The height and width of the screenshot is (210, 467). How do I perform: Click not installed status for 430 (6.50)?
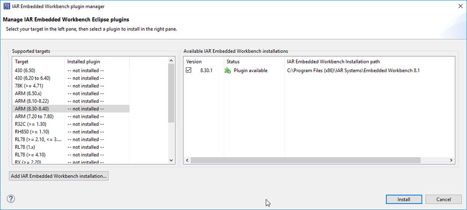tap(86, 71)
